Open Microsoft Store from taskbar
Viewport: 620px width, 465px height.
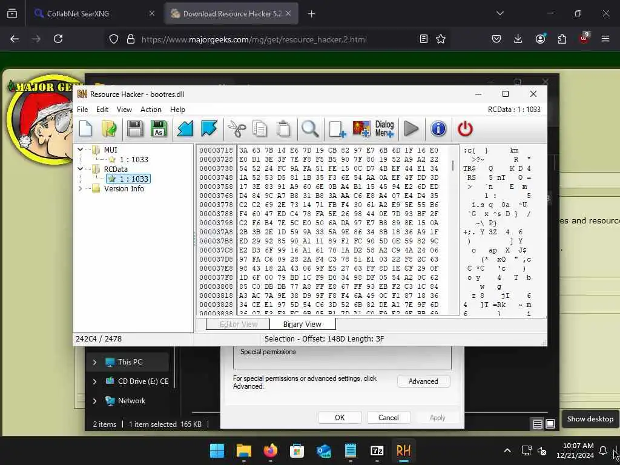tap(297, 450)
